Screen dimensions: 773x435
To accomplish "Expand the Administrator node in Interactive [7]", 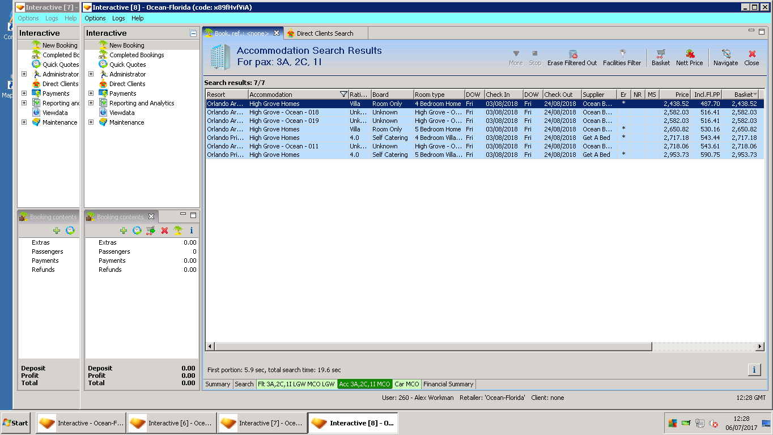I will 24,74.
